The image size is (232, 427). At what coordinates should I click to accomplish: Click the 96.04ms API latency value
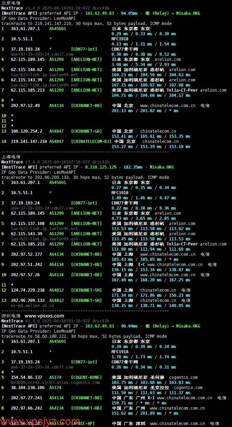point(129,326)
